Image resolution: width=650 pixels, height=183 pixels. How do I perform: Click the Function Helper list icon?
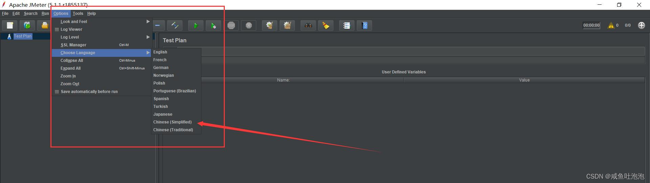pos(347,25)
